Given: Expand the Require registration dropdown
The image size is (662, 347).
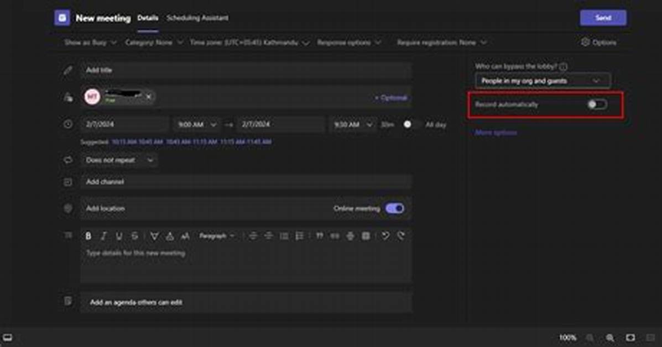Looking at the screenshot, I should tap(442, 43).
